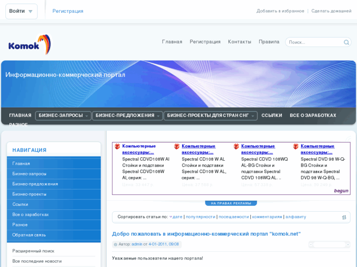
Task: Select Ссылки in the sidebar
Action: [54, 204]
